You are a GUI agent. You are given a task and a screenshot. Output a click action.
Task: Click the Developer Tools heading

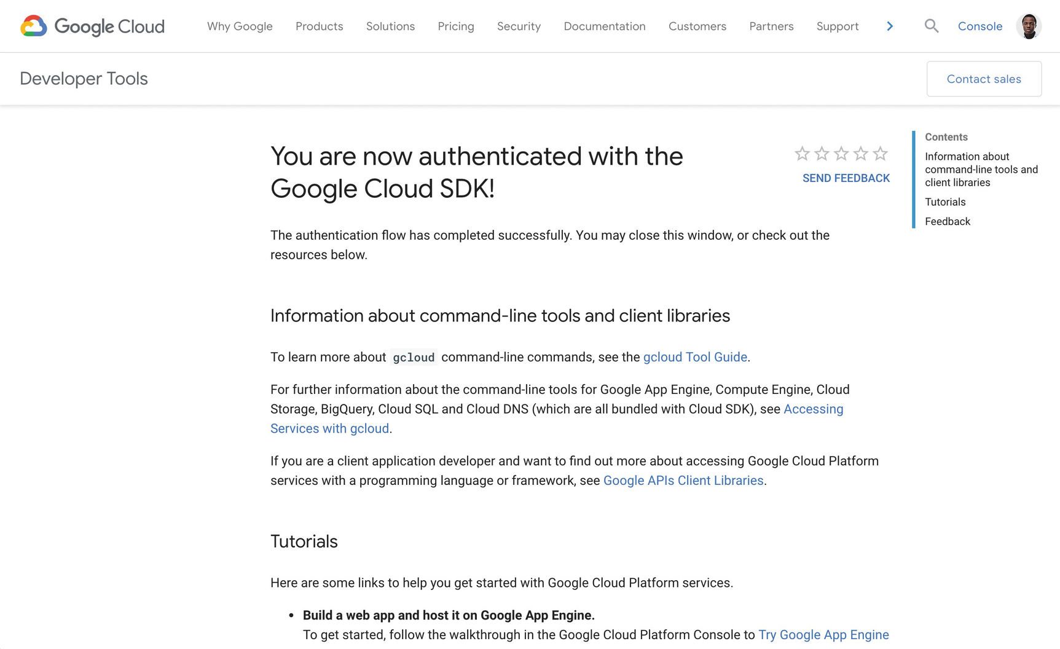84,79
